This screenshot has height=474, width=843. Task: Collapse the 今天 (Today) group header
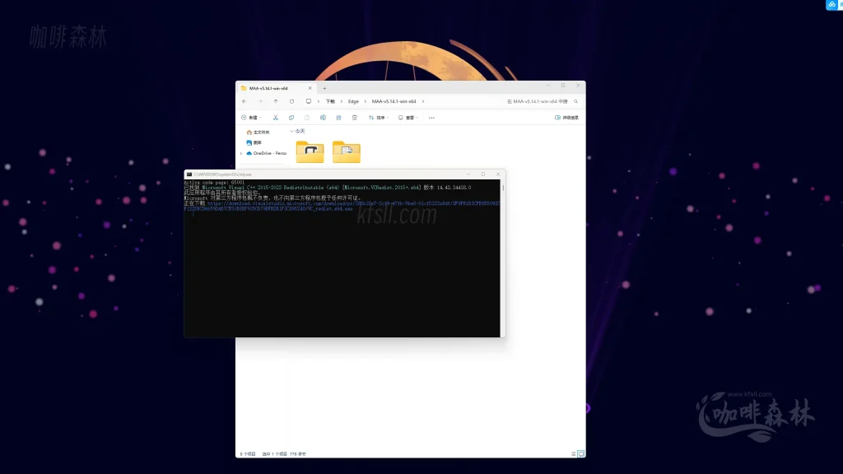pos(292,131)
